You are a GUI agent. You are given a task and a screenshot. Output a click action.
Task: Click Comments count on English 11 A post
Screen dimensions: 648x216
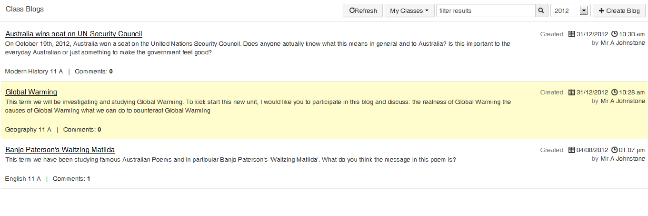click(x=71, y=179)
